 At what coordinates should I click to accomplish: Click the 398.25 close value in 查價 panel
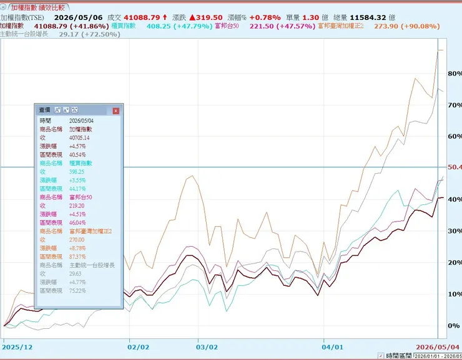tap(77, 172)
